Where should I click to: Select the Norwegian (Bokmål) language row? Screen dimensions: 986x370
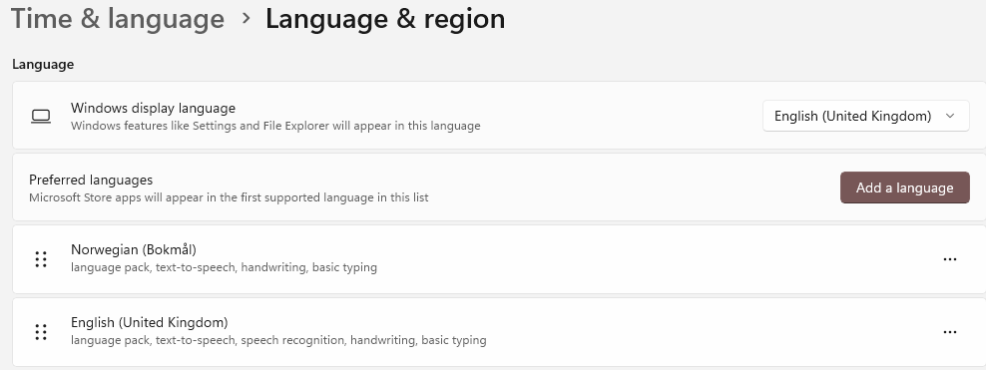point(499,259)
